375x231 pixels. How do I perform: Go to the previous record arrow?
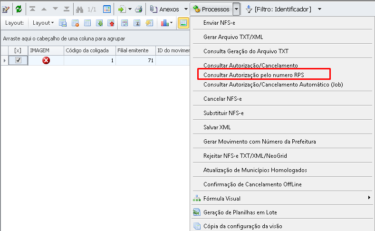click(x=44, y=9)
